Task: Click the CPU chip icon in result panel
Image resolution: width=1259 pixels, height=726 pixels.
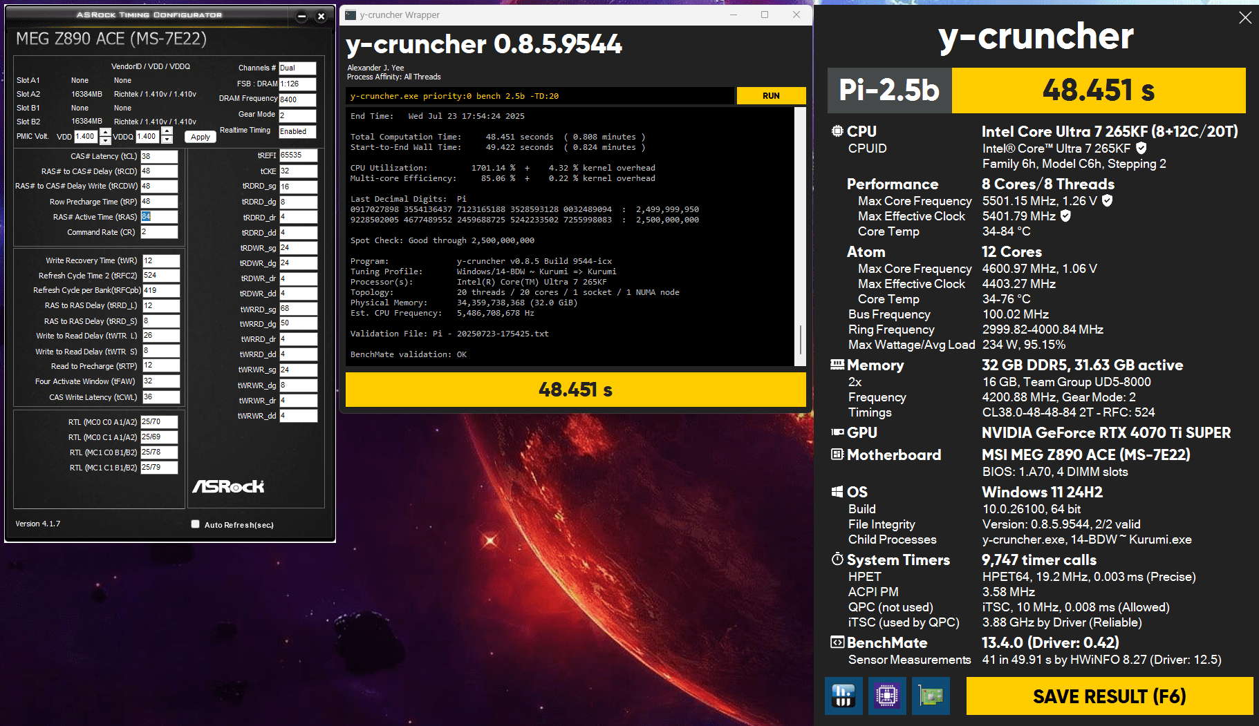Action: (x=837, y=131)
